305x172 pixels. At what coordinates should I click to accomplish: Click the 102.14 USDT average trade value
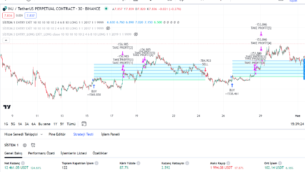click(x=274, y=168)
